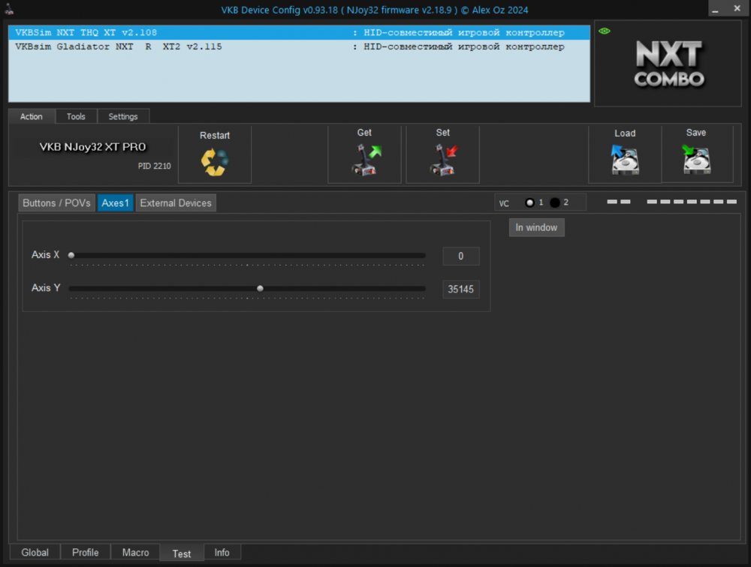Image resolution: width=751 pixels, height=567 pixels.
Task: Click the green eye indicator icon
Action: [605, 31]
